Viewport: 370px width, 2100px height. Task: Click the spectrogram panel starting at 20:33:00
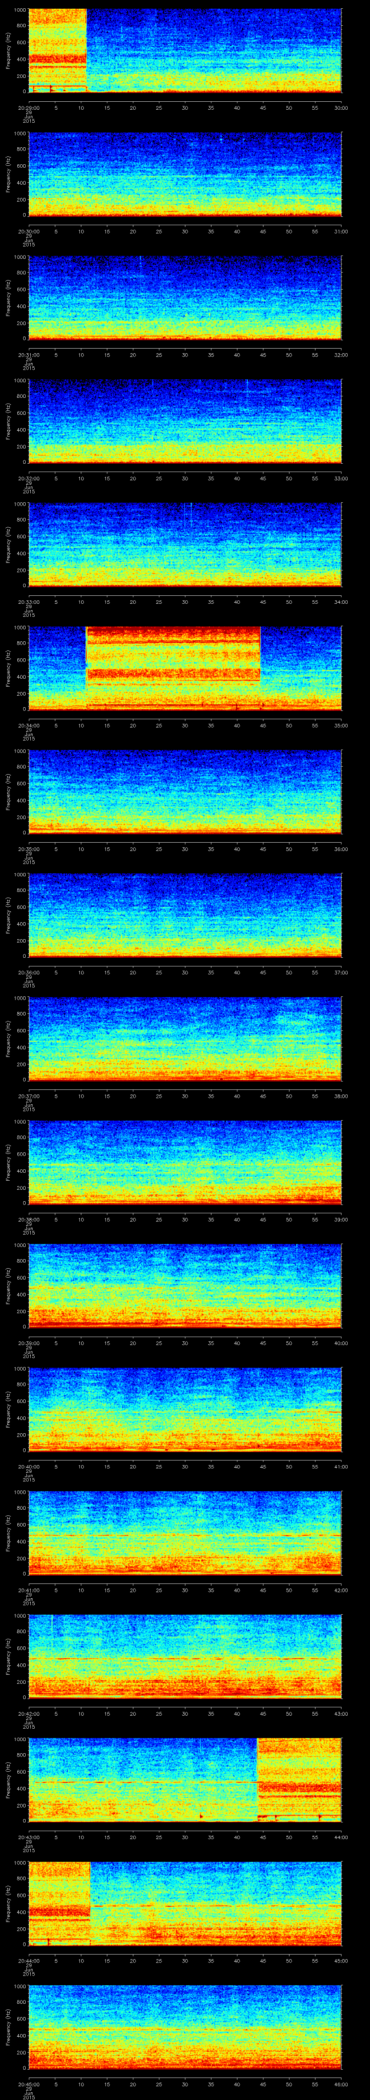[185, 545]
